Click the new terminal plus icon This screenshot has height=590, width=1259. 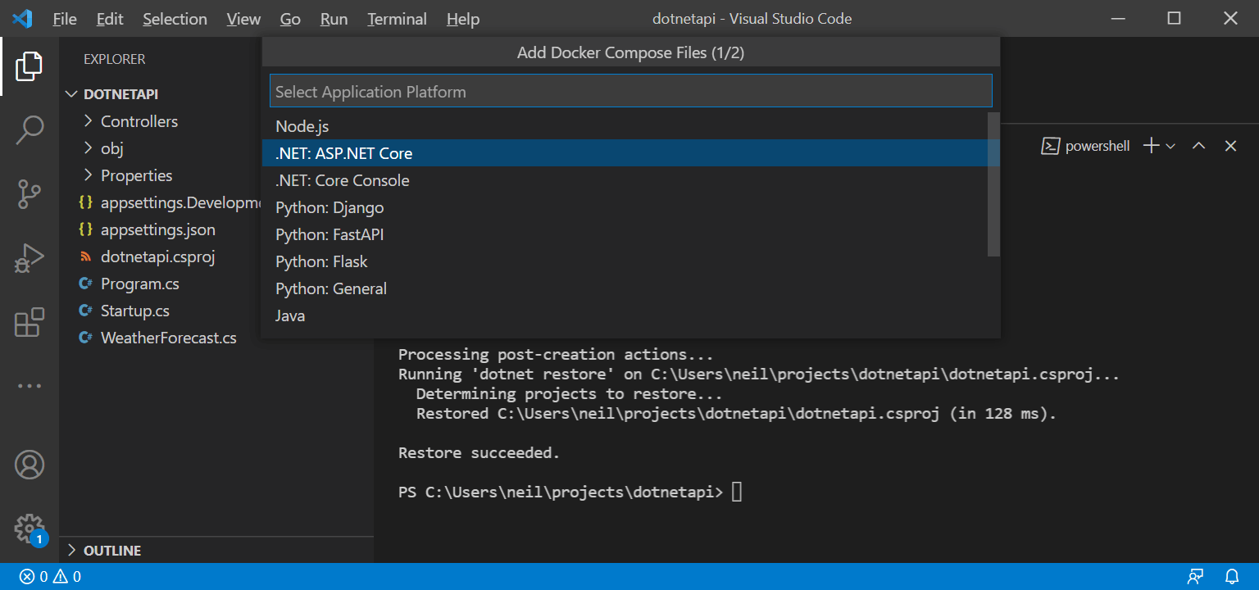(x=1151, y=146)
